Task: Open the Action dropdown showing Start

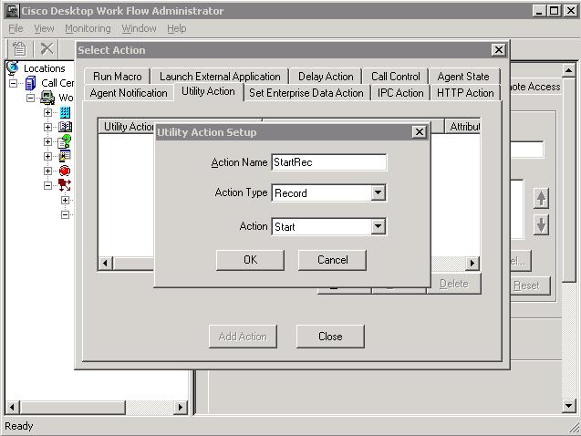Action: (x=378, y=226)
